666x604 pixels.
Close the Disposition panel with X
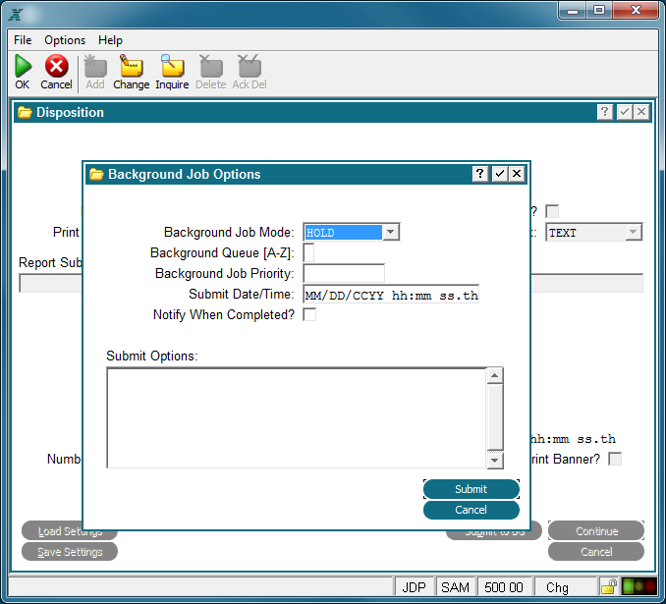(x=641, y=112)
